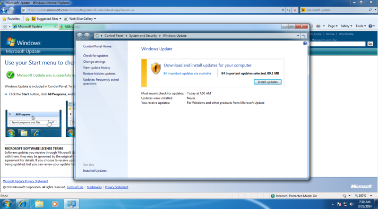The image size is (378, 209).
Task: Click the network tray icon
Action: coord(345,204)
